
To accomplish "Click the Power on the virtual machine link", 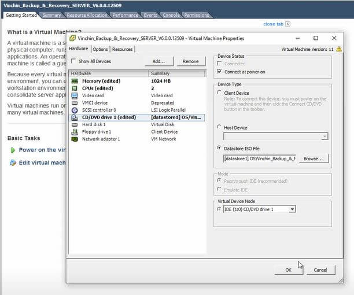I will (42, 150).
